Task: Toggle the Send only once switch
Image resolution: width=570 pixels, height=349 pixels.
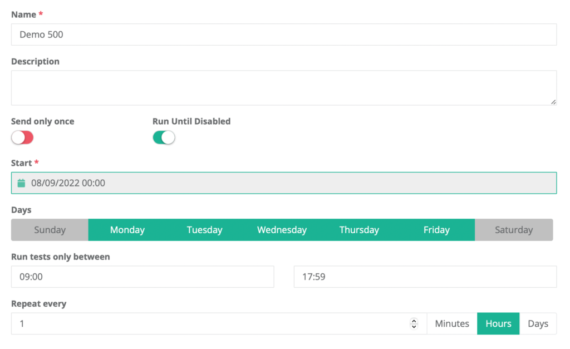Action: click(22, 137)
